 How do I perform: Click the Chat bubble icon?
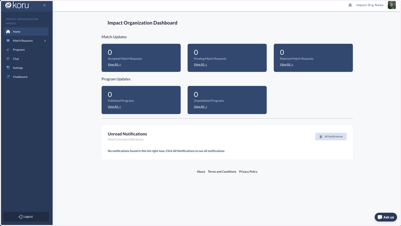click(x=8, y=59)
